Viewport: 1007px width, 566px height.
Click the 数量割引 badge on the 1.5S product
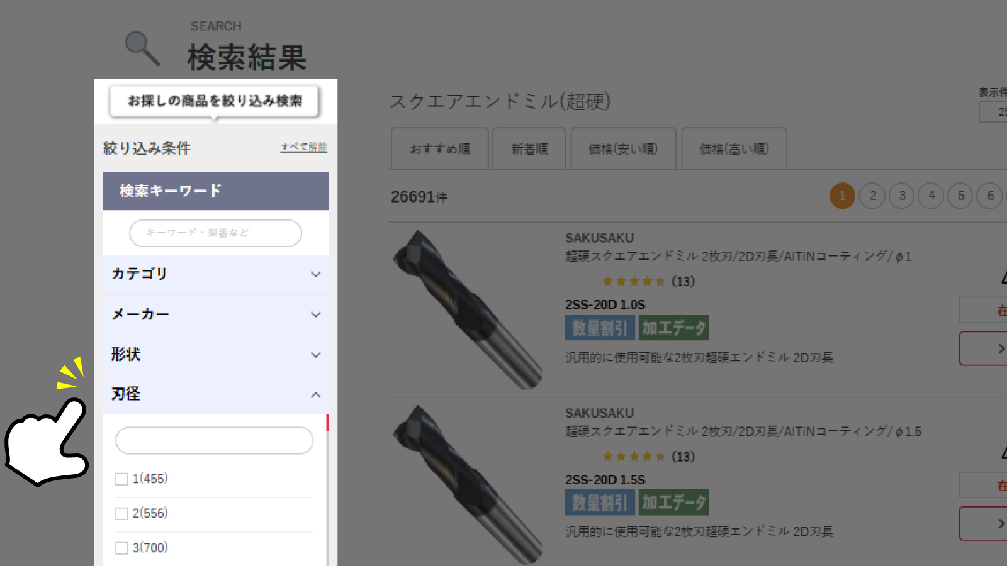600,502
